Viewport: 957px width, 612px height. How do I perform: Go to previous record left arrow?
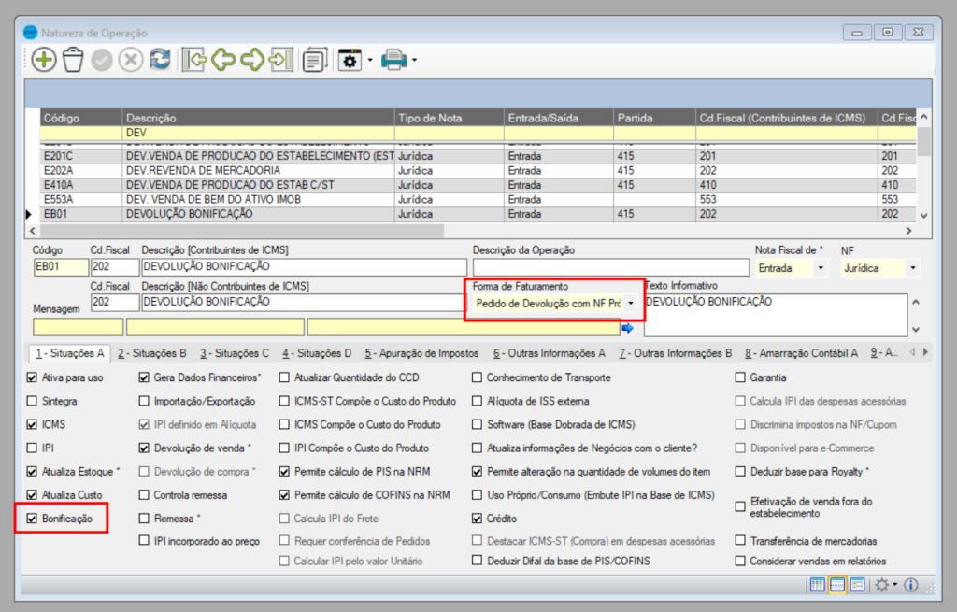[222, 60]
